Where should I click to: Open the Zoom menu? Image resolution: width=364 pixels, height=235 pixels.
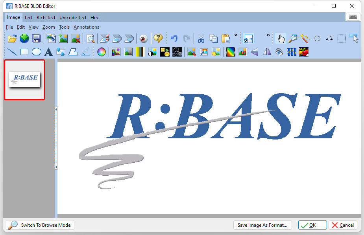(48, 27)
